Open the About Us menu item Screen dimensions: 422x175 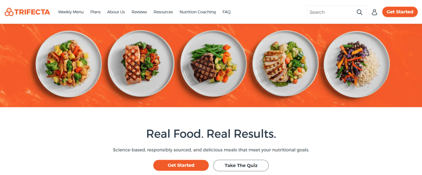[116, 12]
